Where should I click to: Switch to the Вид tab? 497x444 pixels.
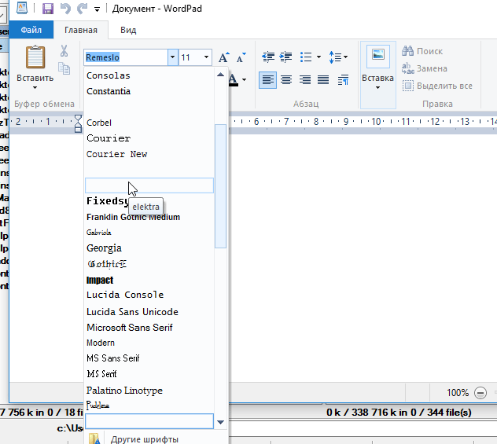pos(128,30)
